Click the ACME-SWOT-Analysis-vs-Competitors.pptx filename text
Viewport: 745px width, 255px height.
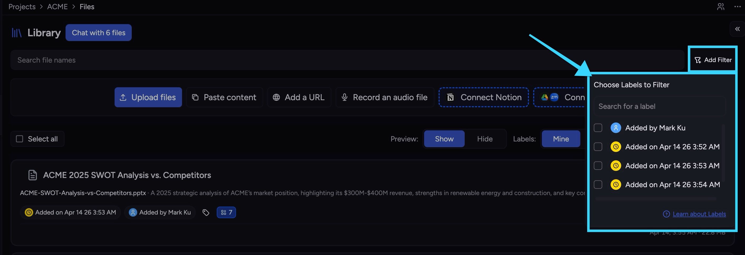click(x=83, y=193)
